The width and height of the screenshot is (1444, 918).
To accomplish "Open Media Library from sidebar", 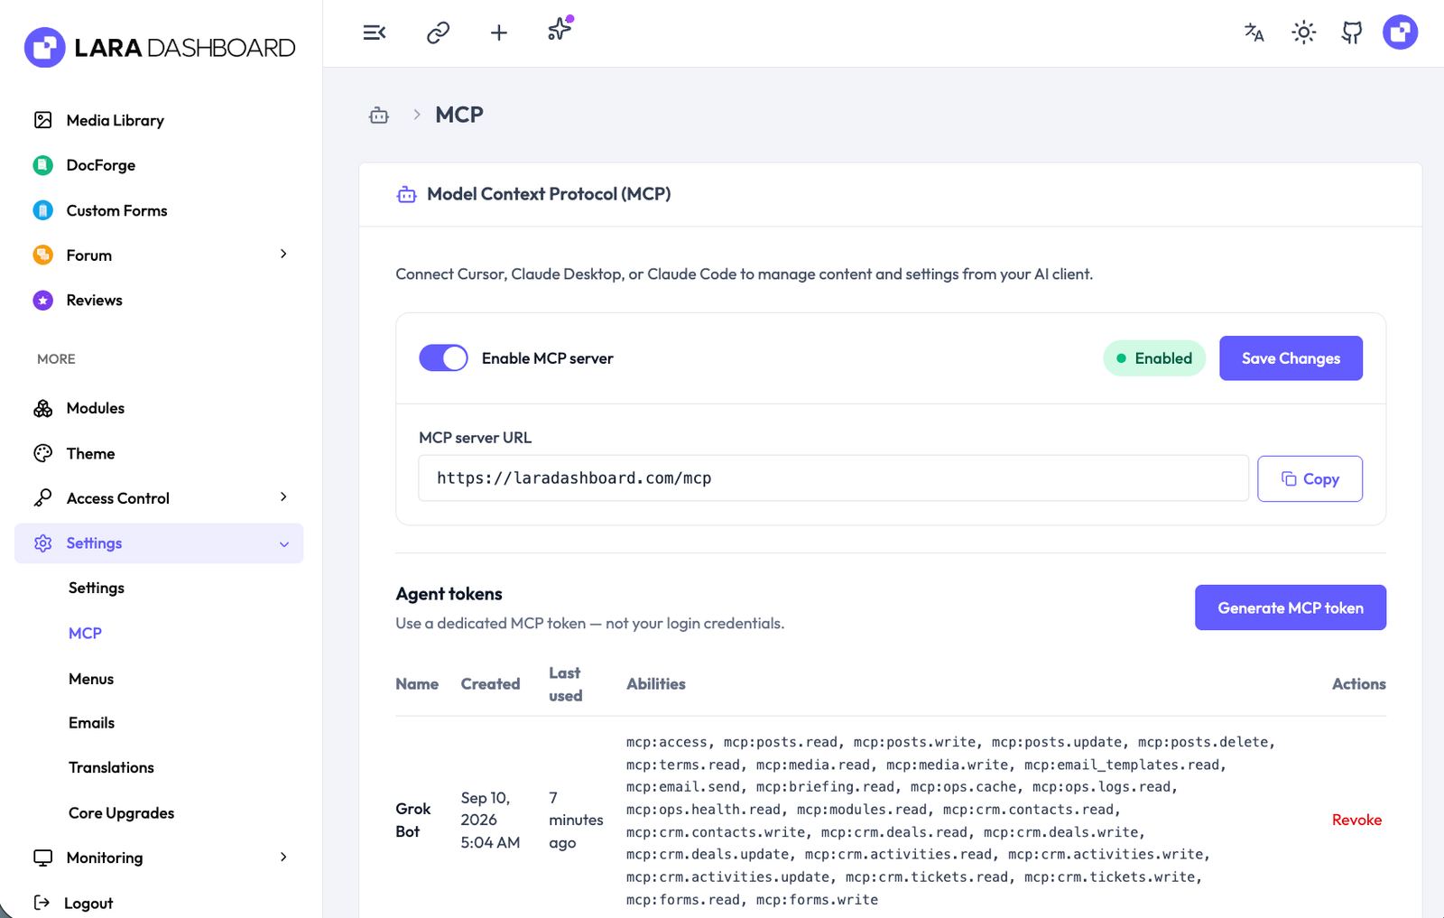I will pos(115,120).
